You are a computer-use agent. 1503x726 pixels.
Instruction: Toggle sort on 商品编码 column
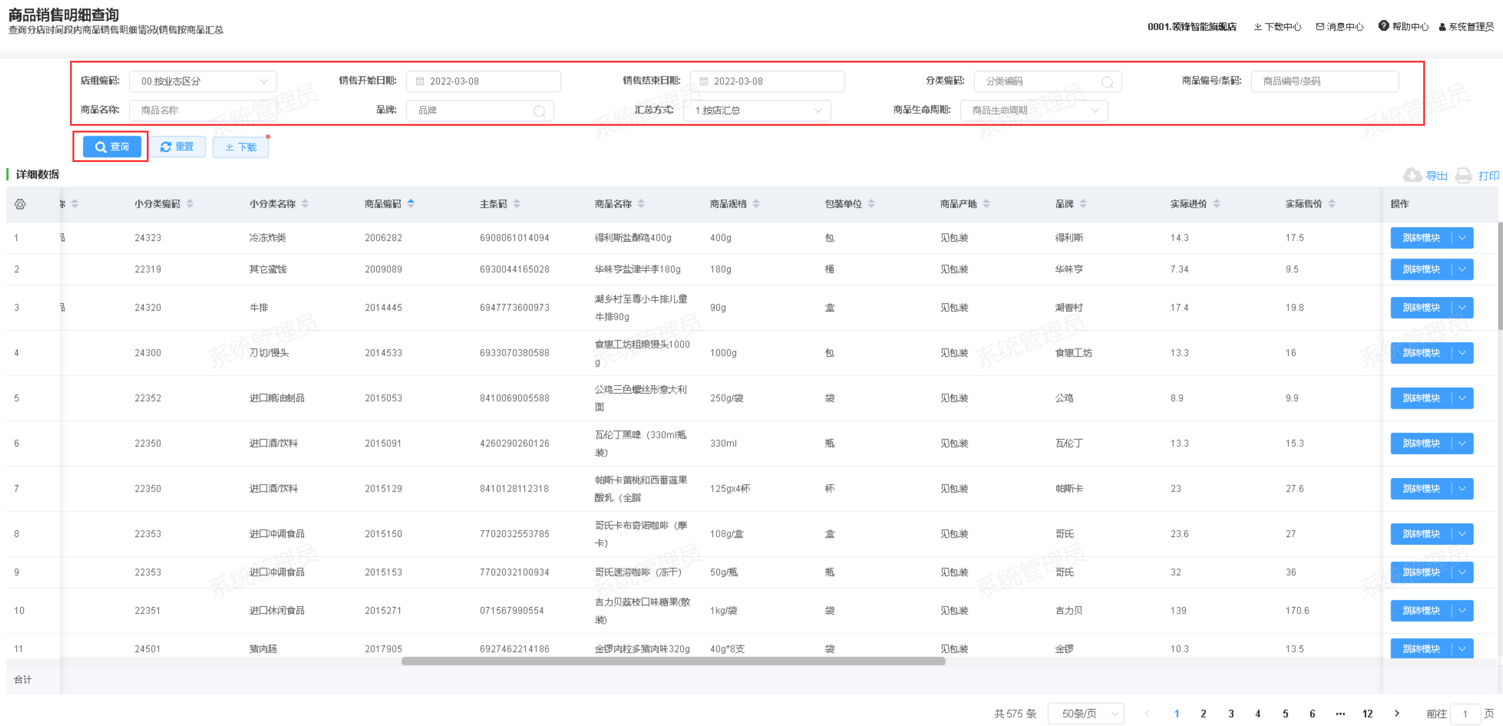[411, 204]
